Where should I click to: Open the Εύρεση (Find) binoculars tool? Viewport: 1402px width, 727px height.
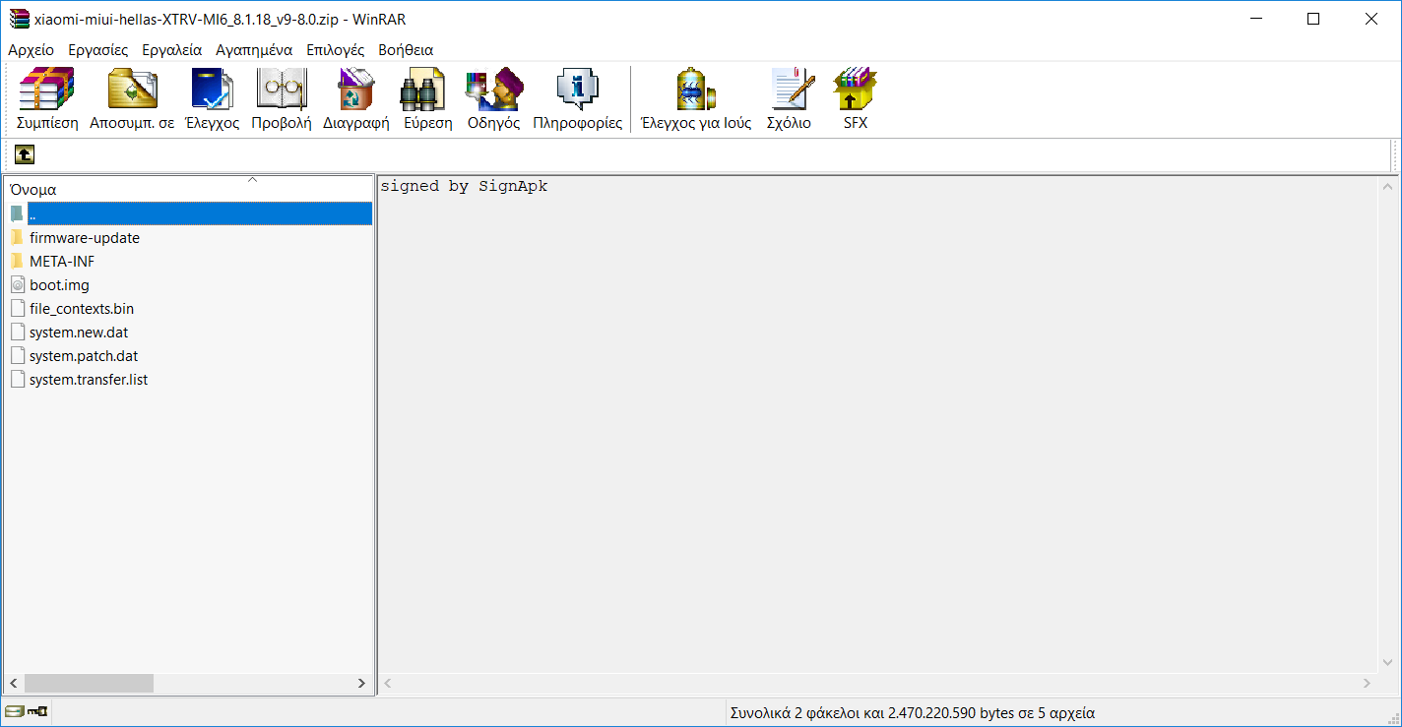coord(423,90)
